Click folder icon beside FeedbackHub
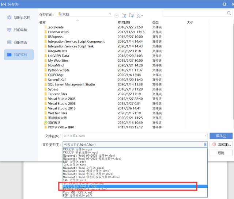Screen dimensions: 234x199 (45, 32)
